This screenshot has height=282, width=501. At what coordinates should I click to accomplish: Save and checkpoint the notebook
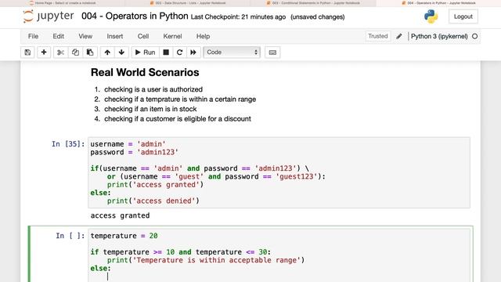pos(27,52)
